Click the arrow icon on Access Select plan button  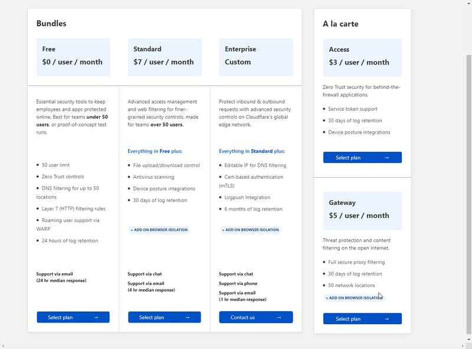pyautogui.click(x=386, y=158)
